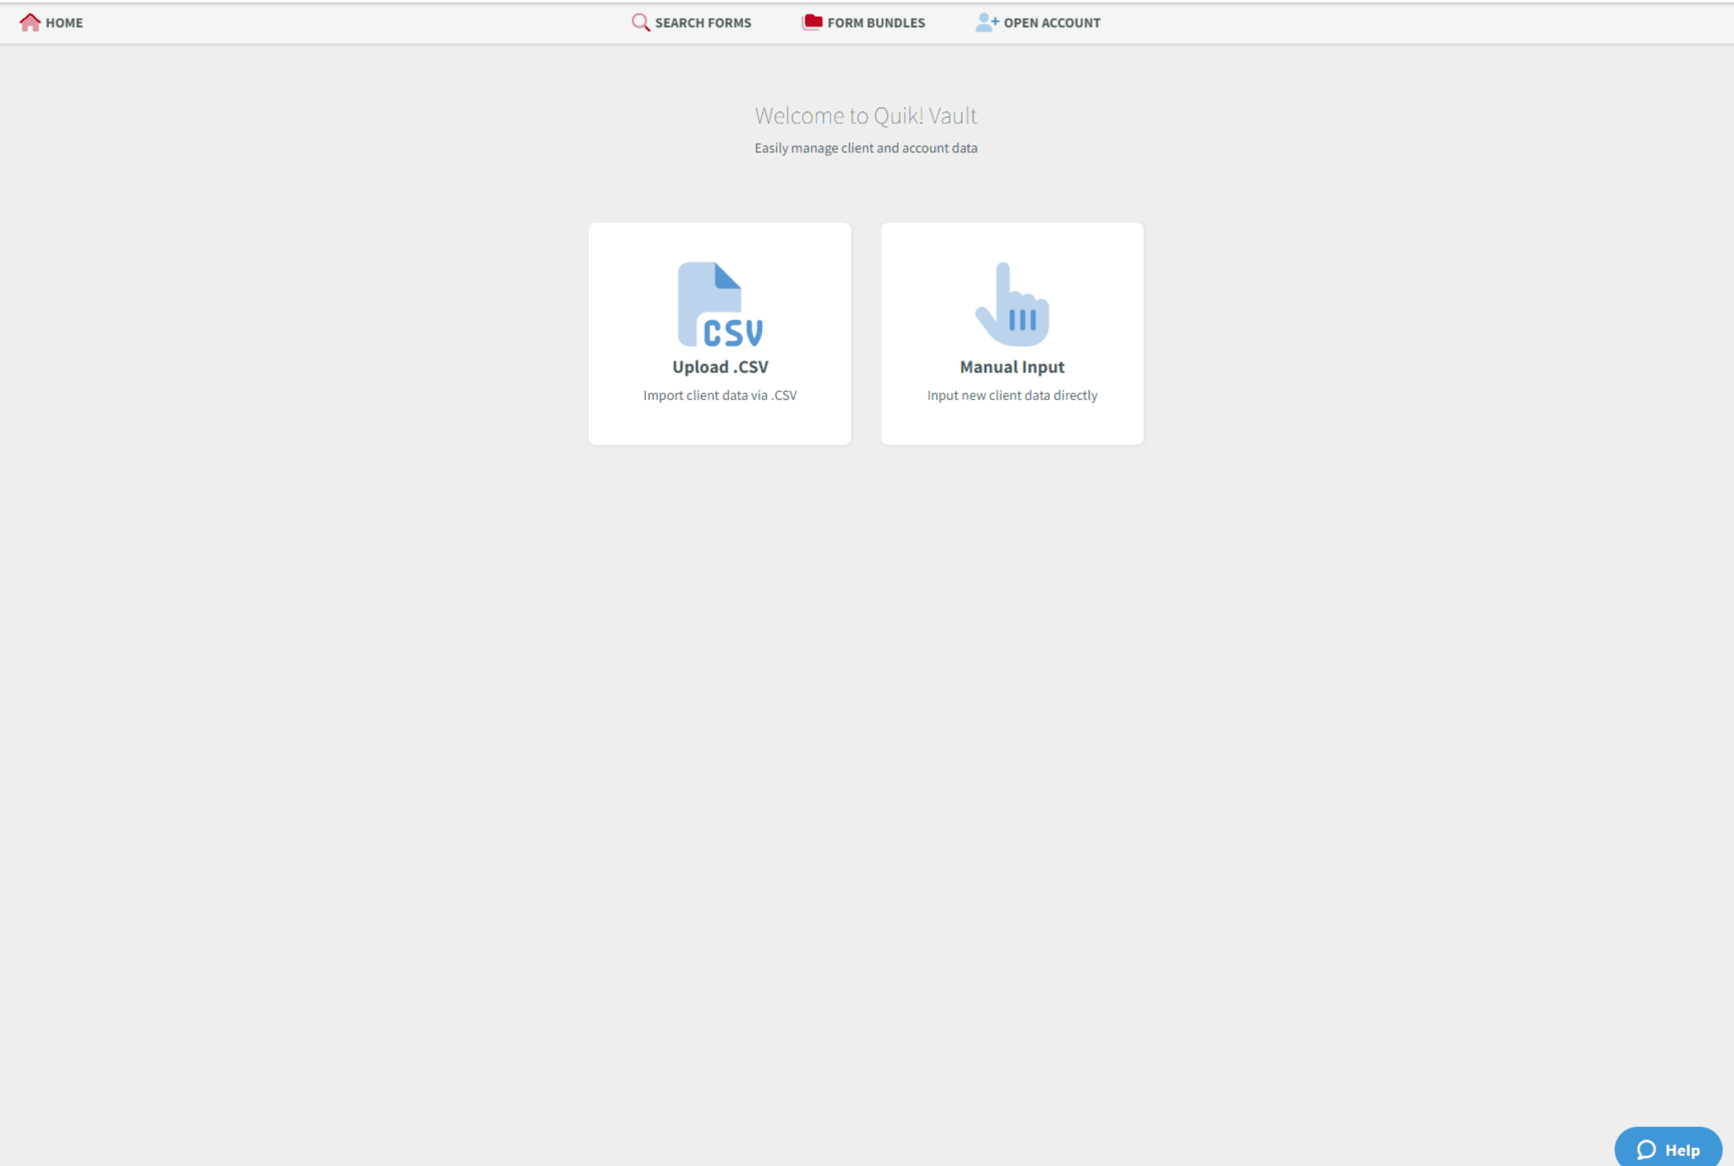The height and width of the screenshot is (1166, 1734).
Task: Open the FORM BUNDLES menu item
Action: tap(876, 23)
